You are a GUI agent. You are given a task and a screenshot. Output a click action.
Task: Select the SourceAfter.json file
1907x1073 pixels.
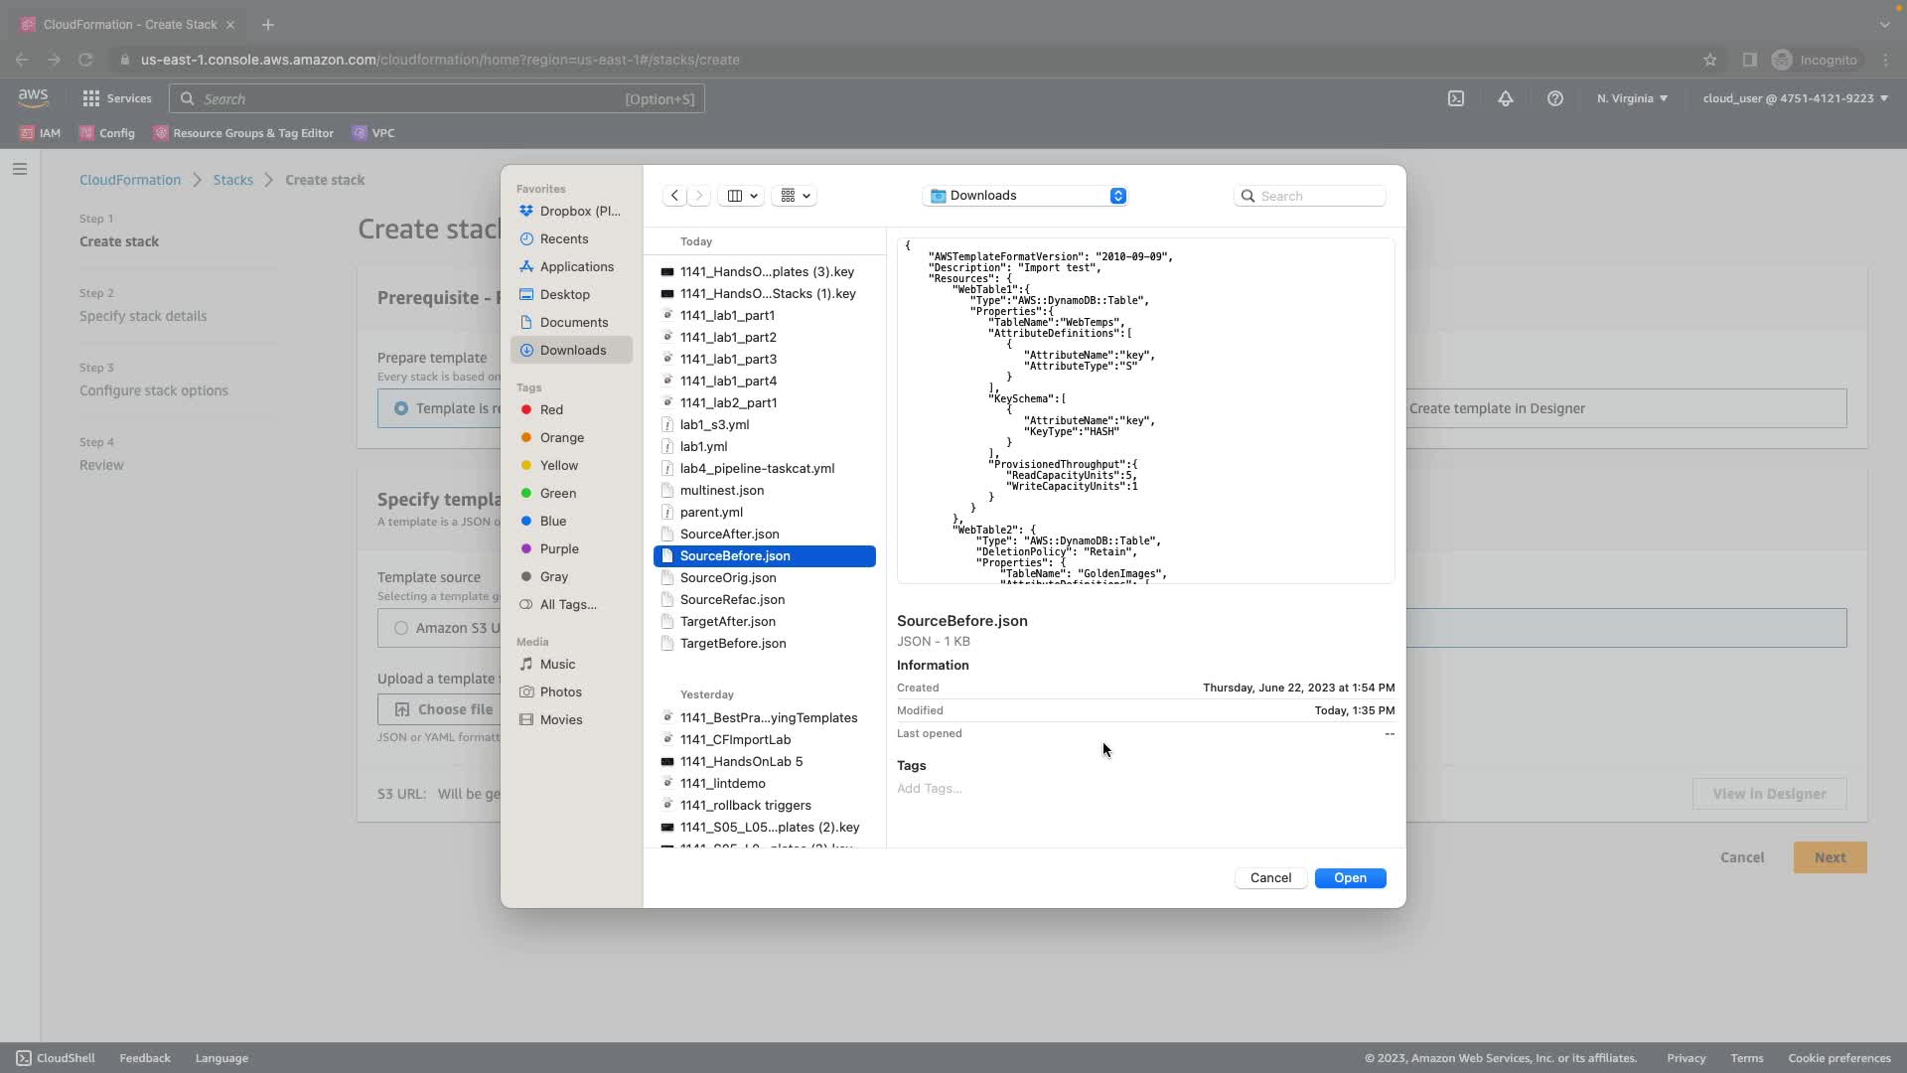pyautogui.click(x=729, y=534)
